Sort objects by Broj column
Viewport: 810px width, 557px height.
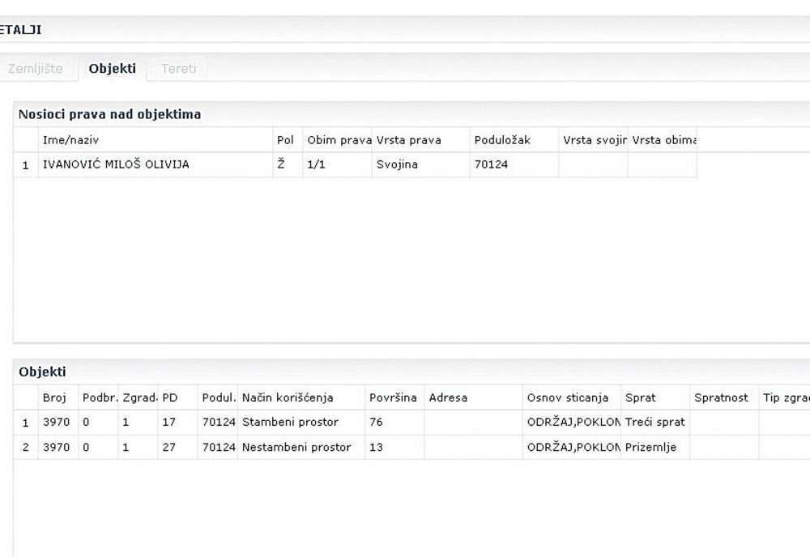[x=54, y=398]
